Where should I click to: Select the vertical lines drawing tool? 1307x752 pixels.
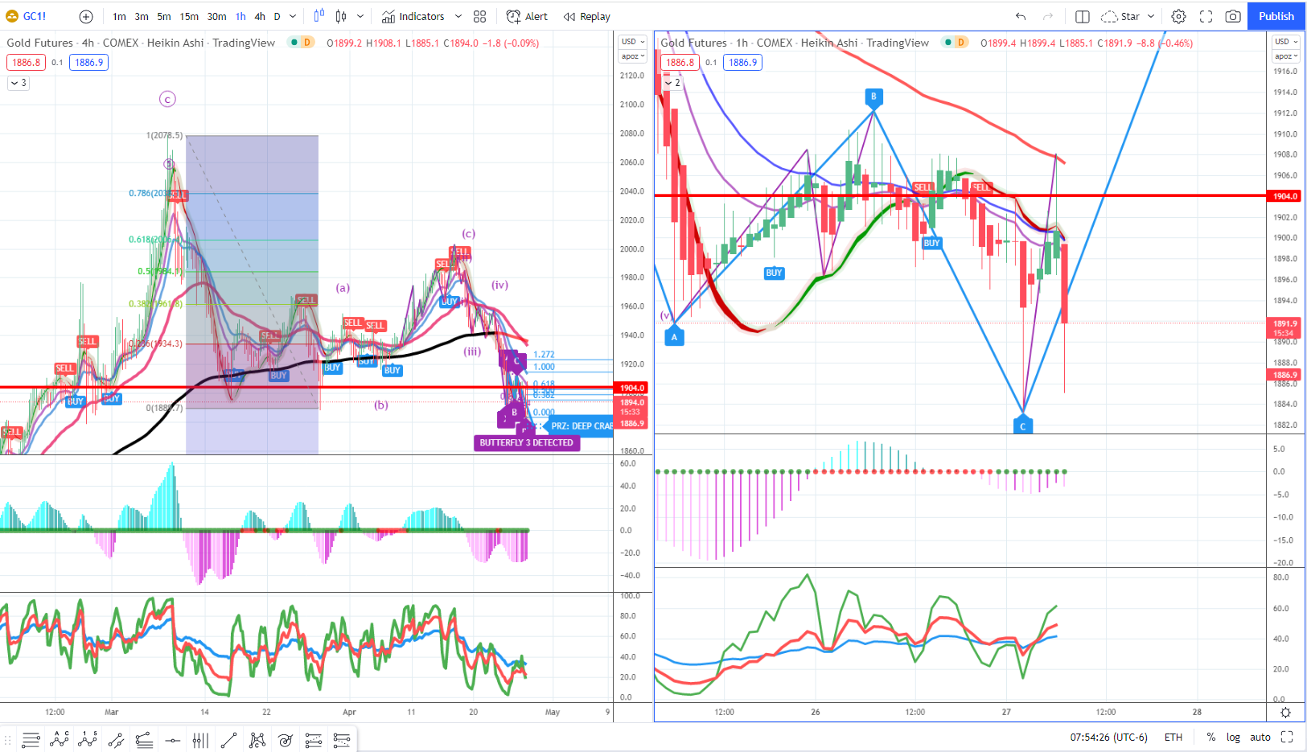click(x=200, y=740)
